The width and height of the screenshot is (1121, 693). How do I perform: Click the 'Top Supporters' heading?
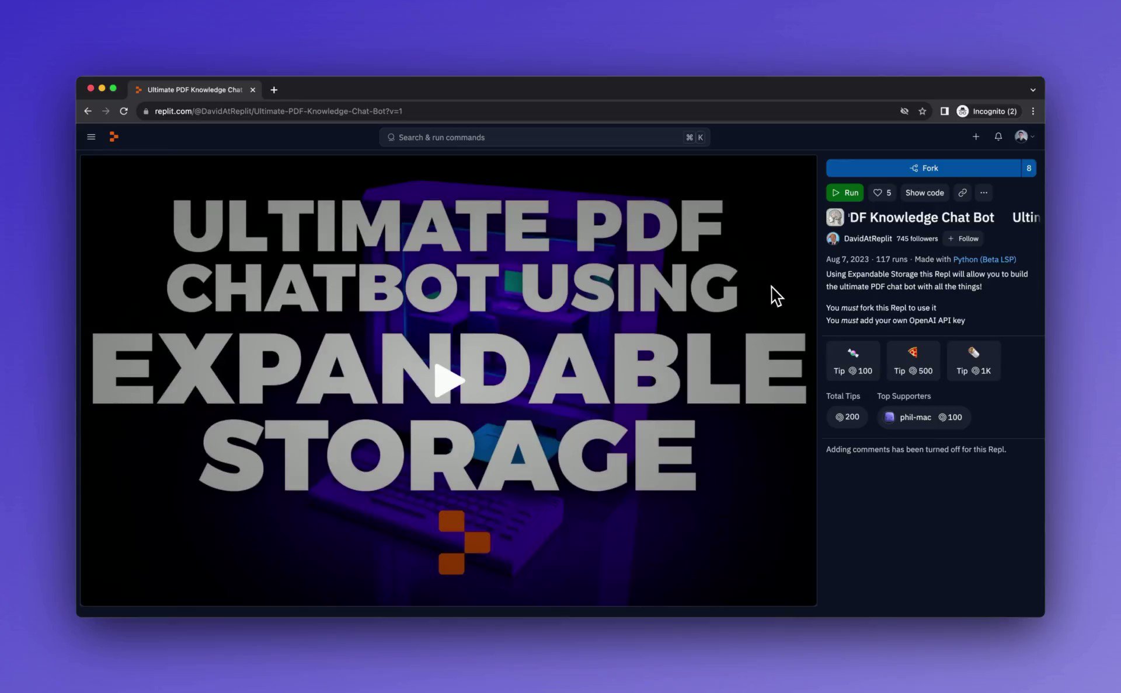904,396
